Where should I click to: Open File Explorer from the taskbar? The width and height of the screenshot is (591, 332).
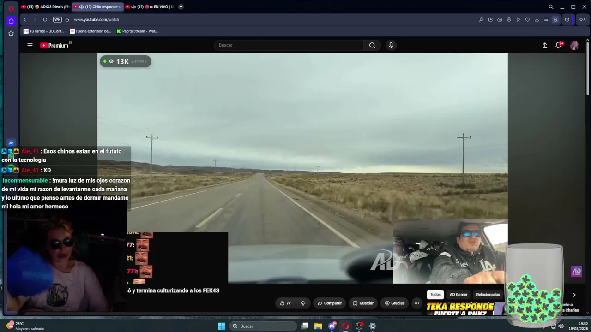point(318,326)
